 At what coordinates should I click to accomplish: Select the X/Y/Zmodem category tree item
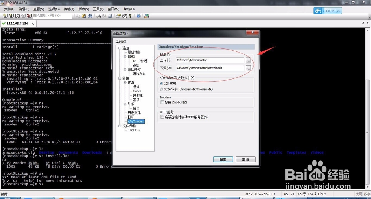point(136,121)
